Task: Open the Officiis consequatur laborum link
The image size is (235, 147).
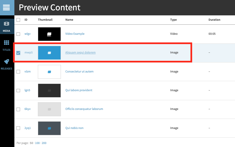Action: [84, 109]
